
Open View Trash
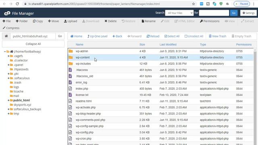[x=218, y=36]
